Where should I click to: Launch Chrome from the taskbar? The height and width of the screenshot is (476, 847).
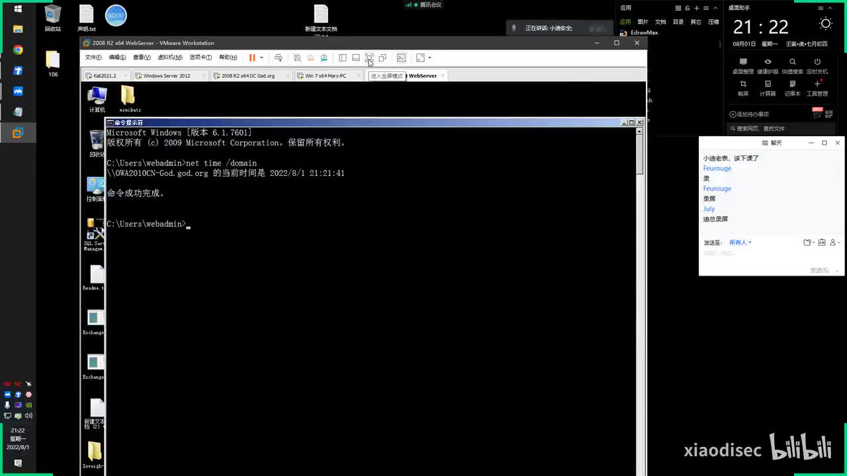[18, 50]
